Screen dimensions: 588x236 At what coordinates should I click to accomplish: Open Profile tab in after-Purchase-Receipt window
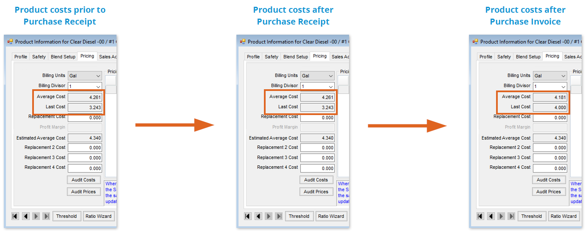click(253, 57)
